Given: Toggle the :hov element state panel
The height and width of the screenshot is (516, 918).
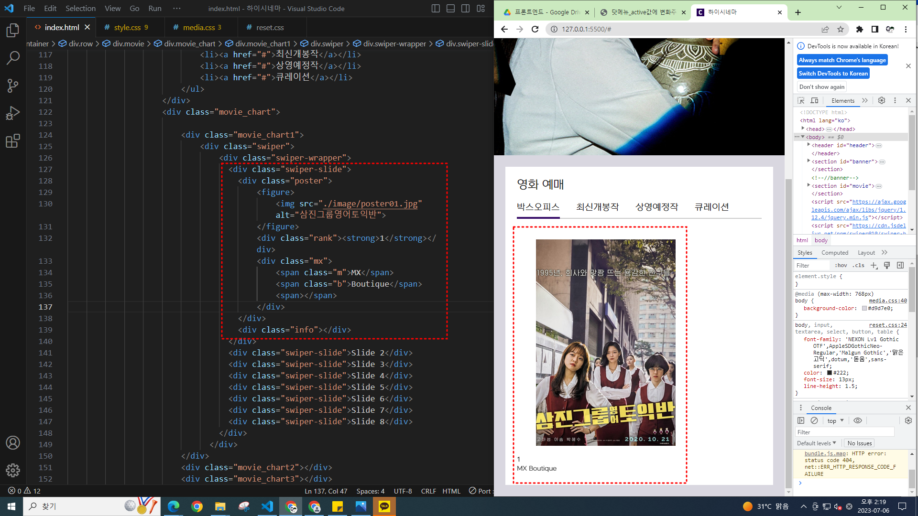Looking at the screenshot, I should [841, 266].
